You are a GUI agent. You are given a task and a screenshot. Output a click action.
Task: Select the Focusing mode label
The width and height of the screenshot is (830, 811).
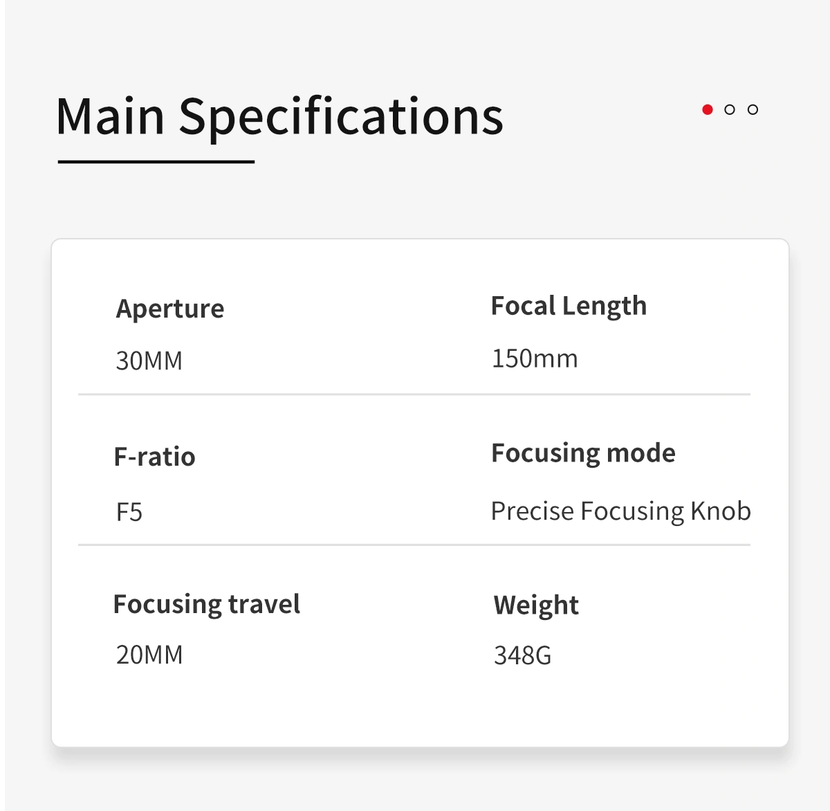tap(583, 453)
